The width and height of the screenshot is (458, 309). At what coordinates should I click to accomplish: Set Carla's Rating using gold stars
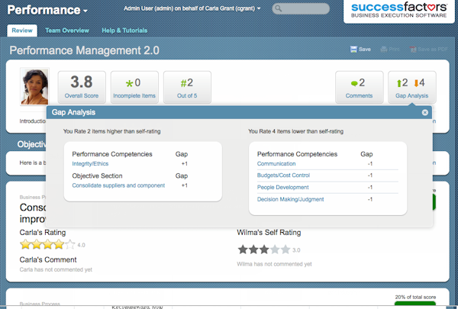click(x=47, y=245)
